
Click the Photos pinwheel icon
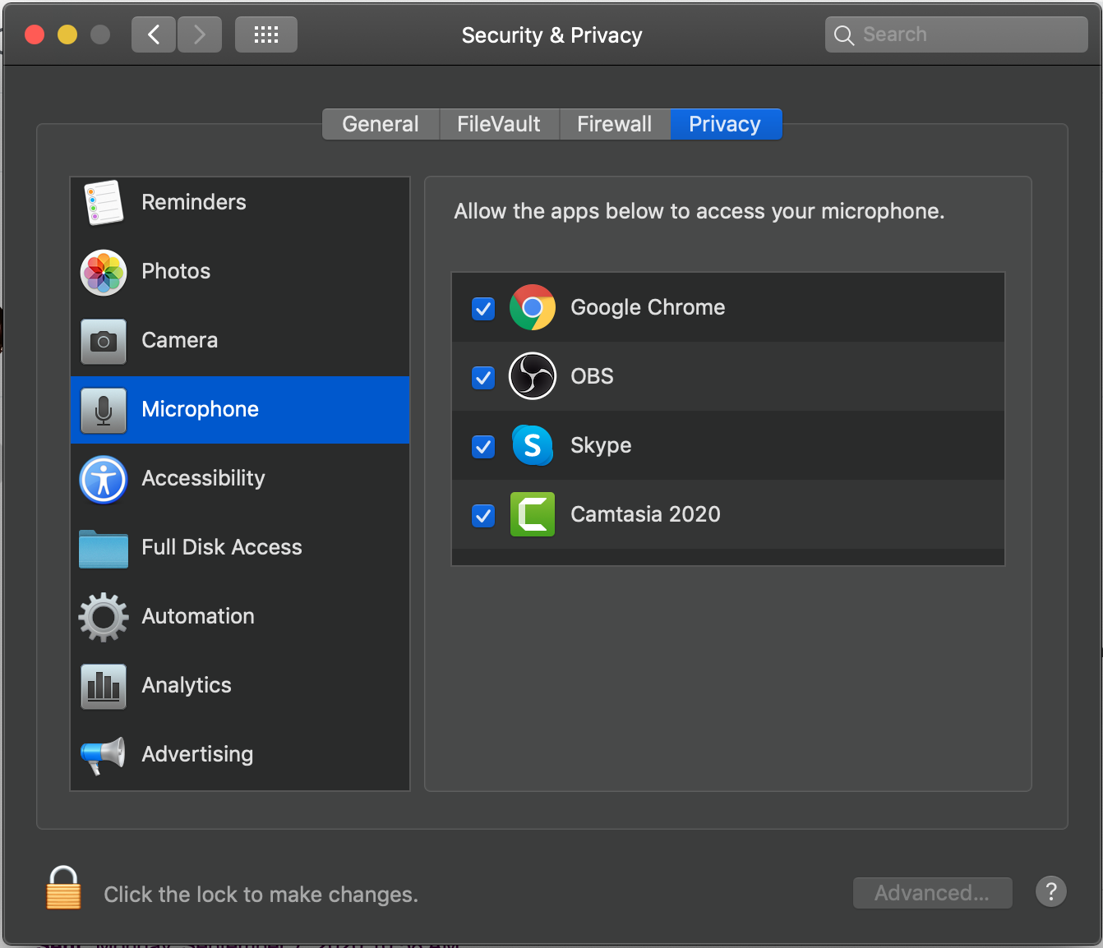coord(104,272)
